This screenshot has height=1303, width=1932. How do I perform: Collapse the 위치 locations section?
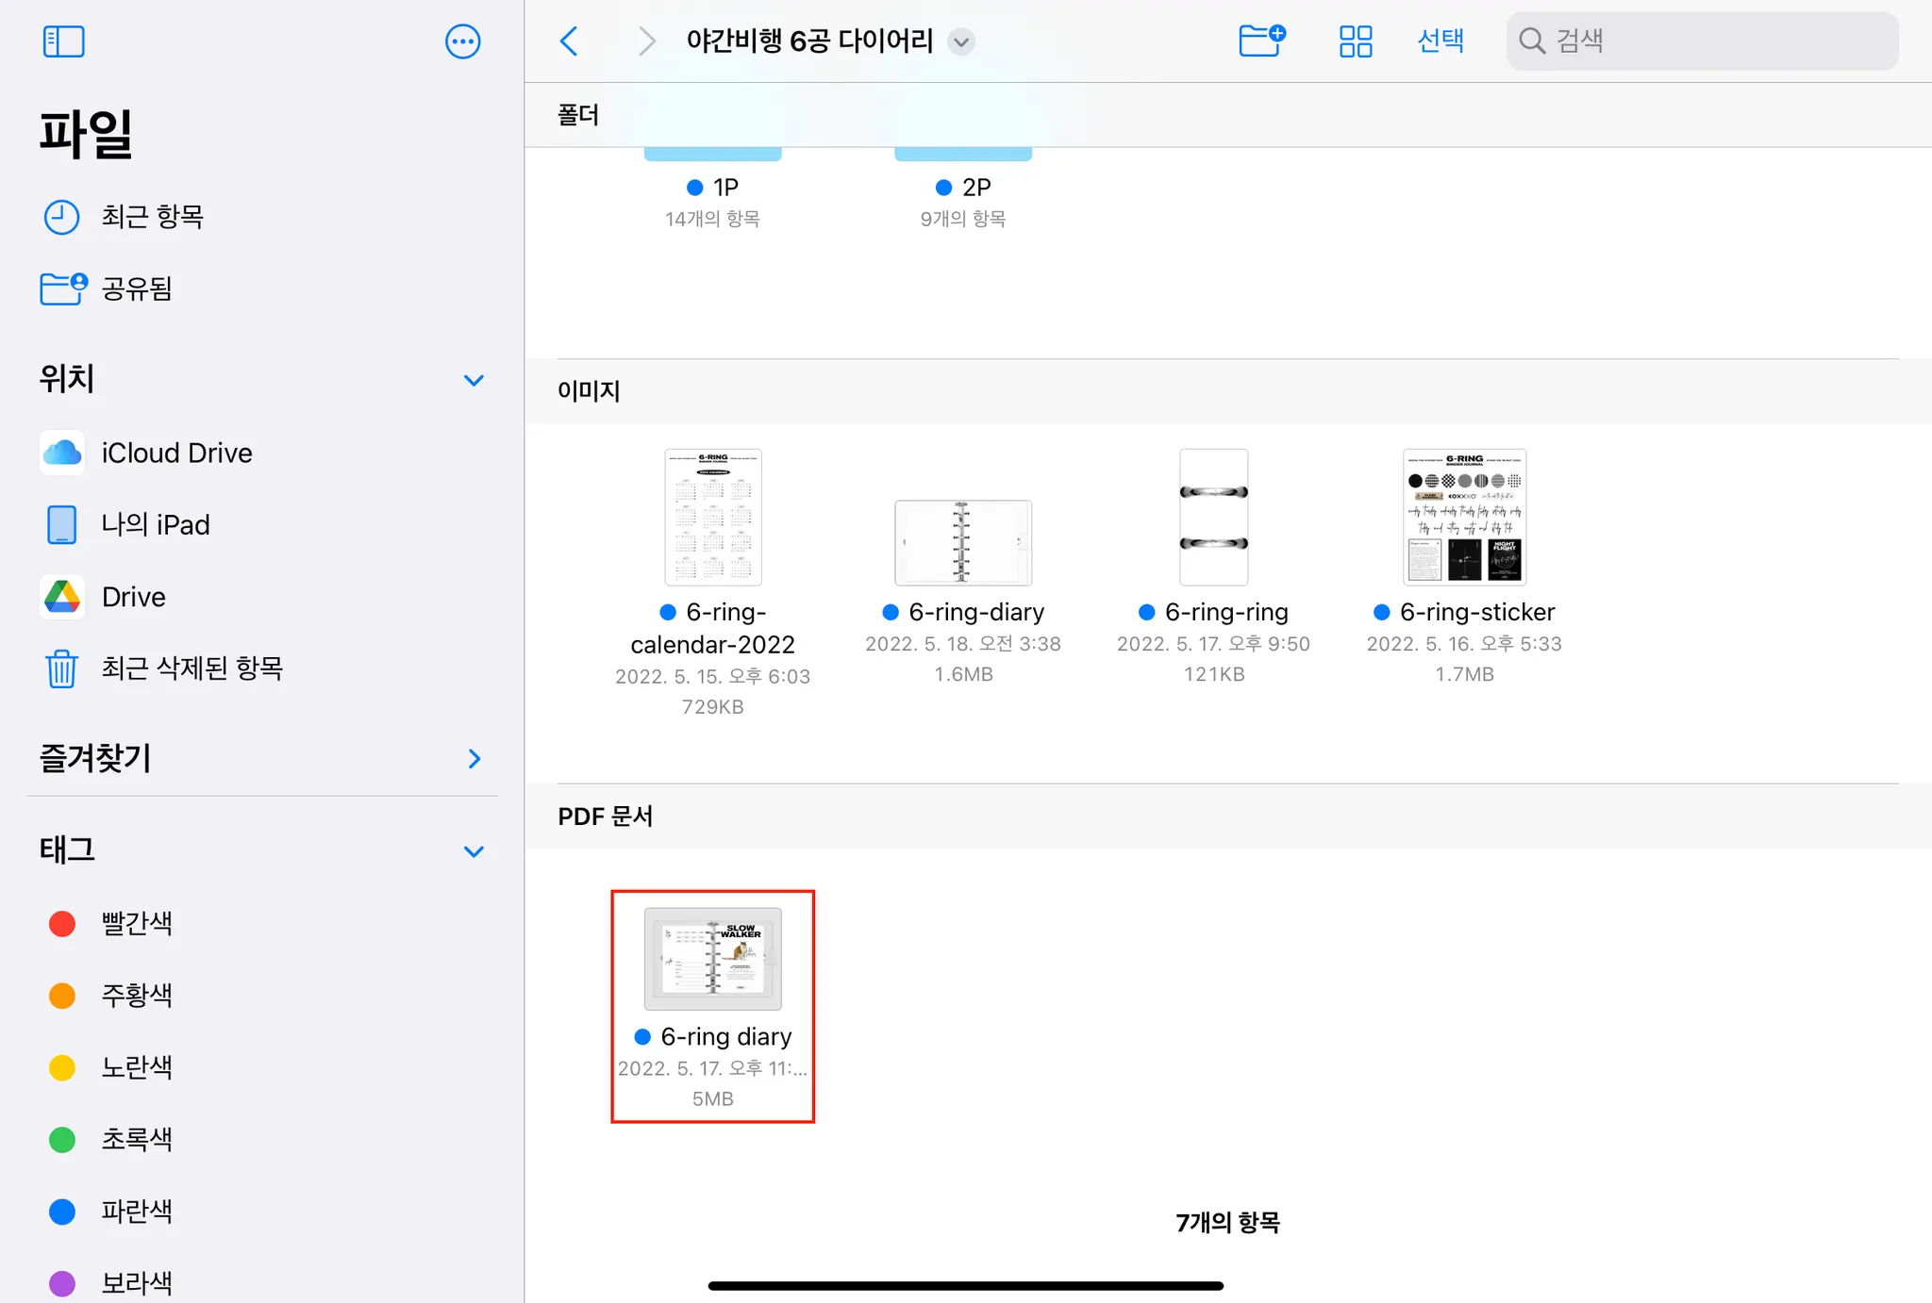474,380
